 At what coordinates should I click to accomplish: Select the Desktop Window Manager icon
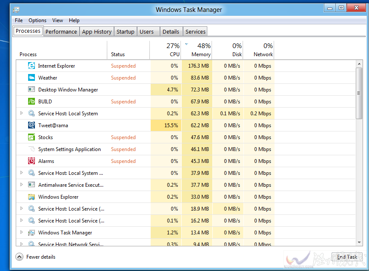[31, 89]
